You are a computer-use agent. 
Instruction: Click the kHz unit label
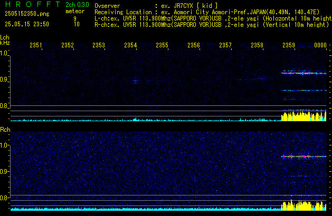tap(5, 43)
